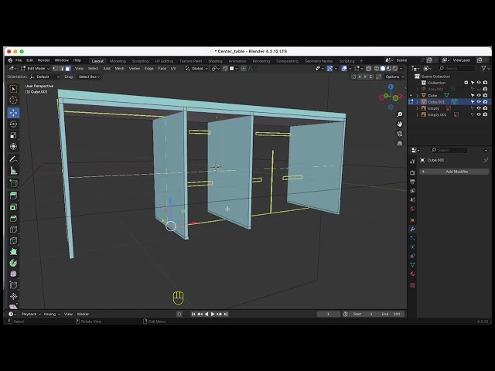Choose the Poly Build tool
Screen dimensions: 495x371
13,252
